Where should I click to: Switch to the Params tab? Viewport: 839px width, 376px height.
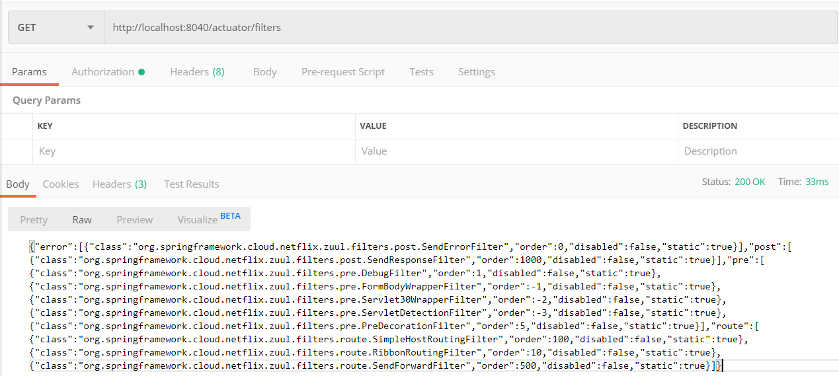click(29, 72)
